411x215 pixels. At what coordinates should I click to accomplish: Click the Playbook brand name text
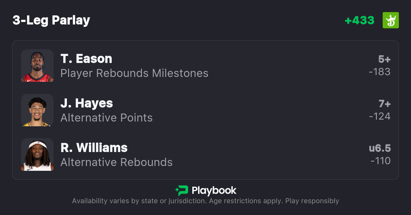point(214,191)
